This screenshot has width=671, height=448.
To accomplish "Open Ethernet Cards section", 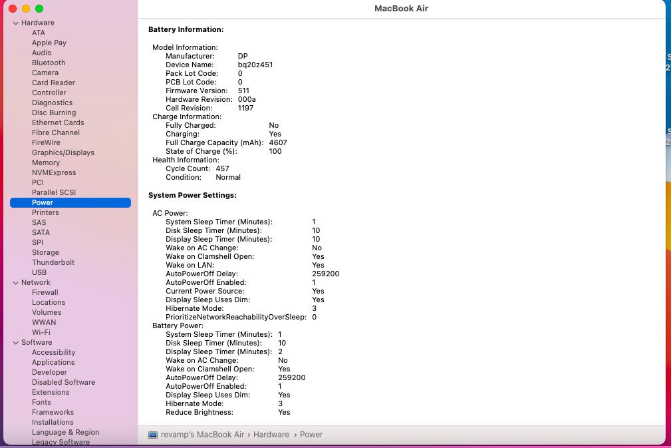I will tap(58, 122).
